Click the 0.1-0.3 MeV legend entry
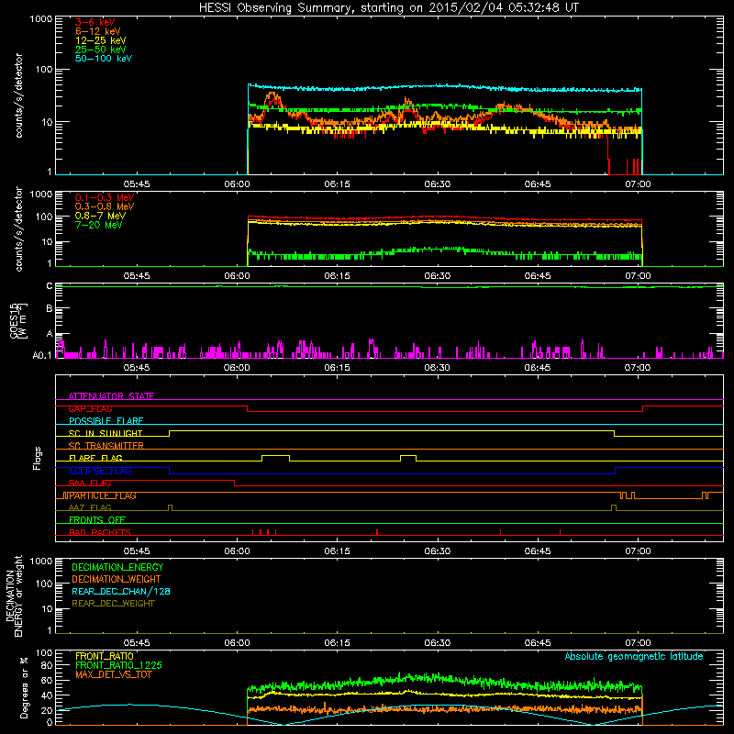Screen dimensions: 734x734 click(105, 197)
